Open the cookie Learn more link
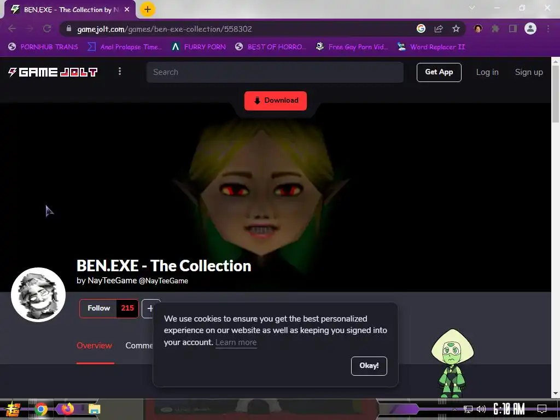This screenshot has height=420, width=560. 236,342
